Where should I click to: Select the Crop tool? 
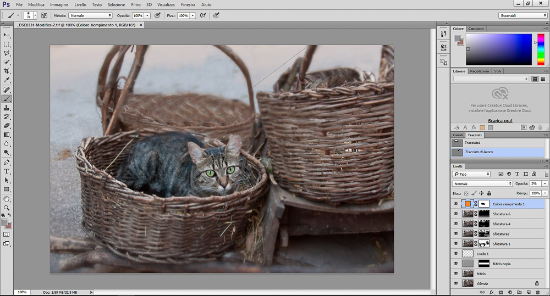pyautogui.click(x=7, y=71)
